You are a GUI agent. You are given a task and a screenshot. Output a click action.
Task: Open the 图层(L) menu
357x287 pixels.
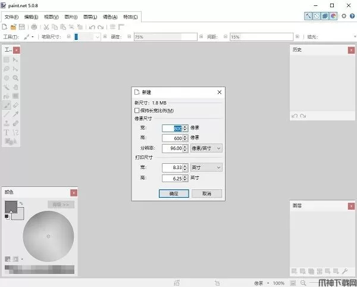tap(90, 17)
